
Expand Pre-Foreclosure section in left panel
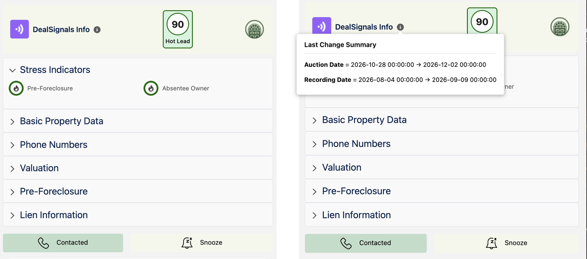point(138,192)
